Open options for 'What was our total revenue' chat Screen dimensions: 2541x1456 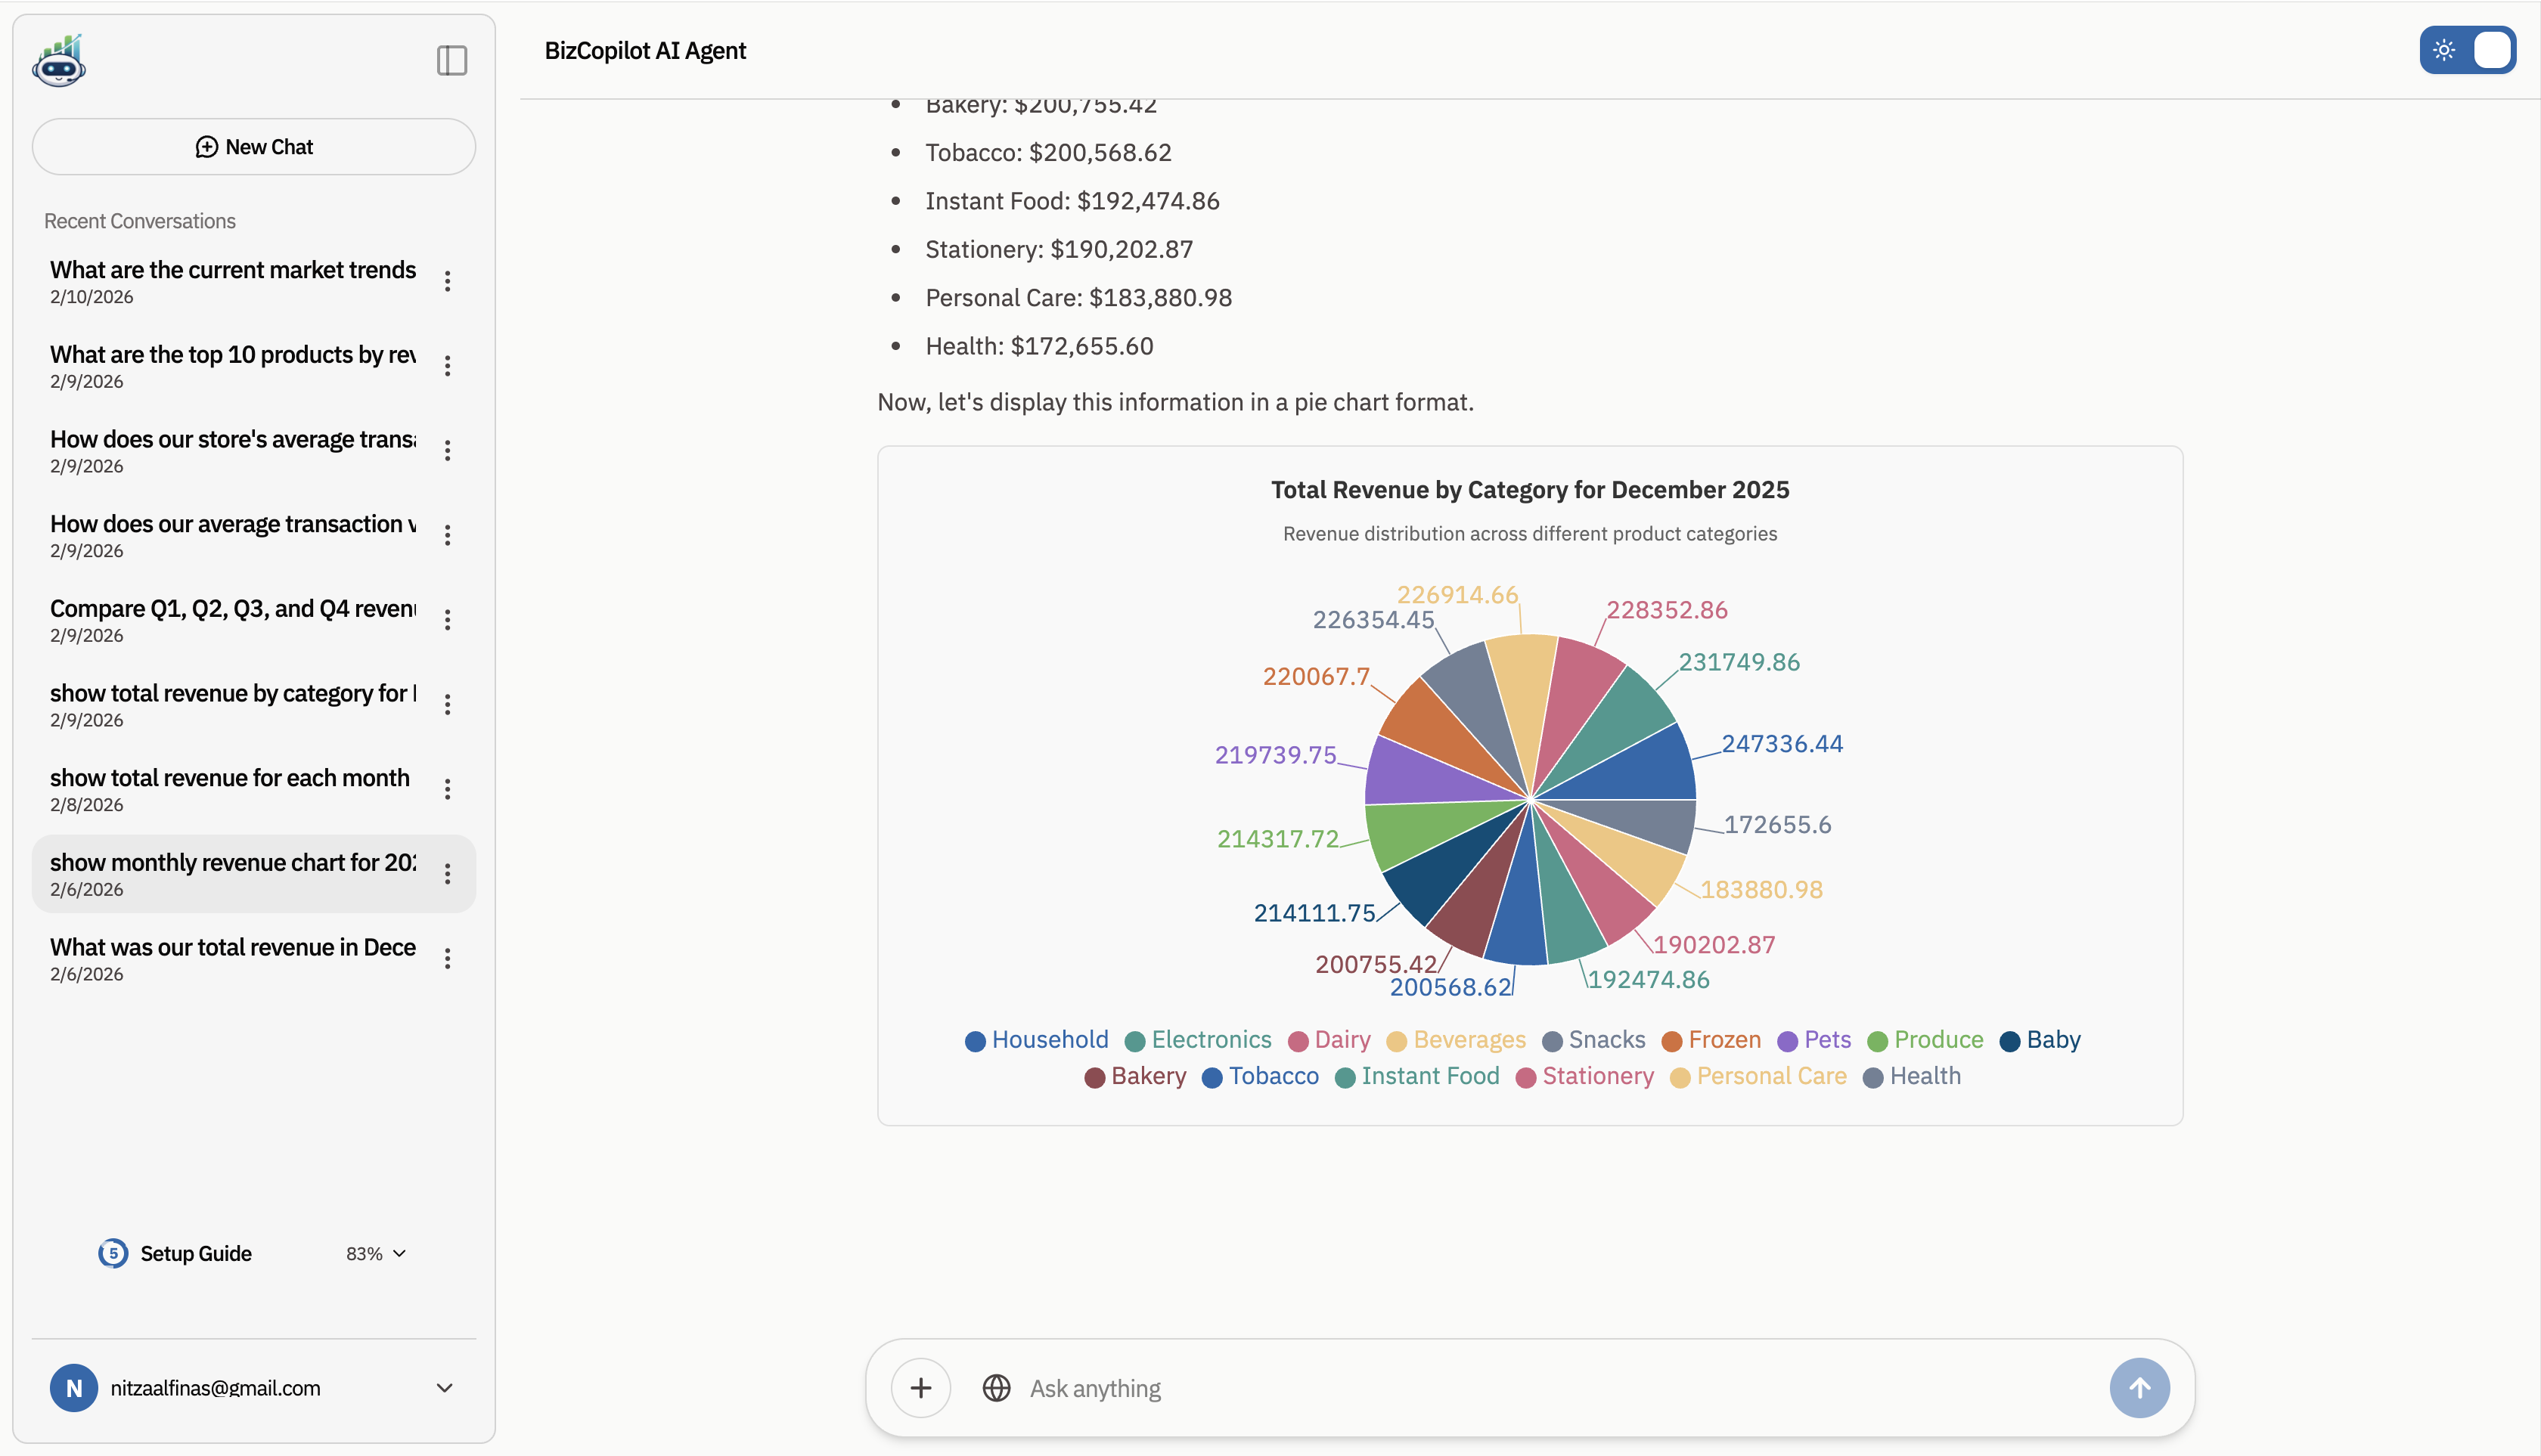447,959
